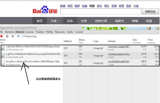This screenshot has width=160, height=103.
Task: Open the common_widget_847 initiator link
Action: tap(119, 46)
